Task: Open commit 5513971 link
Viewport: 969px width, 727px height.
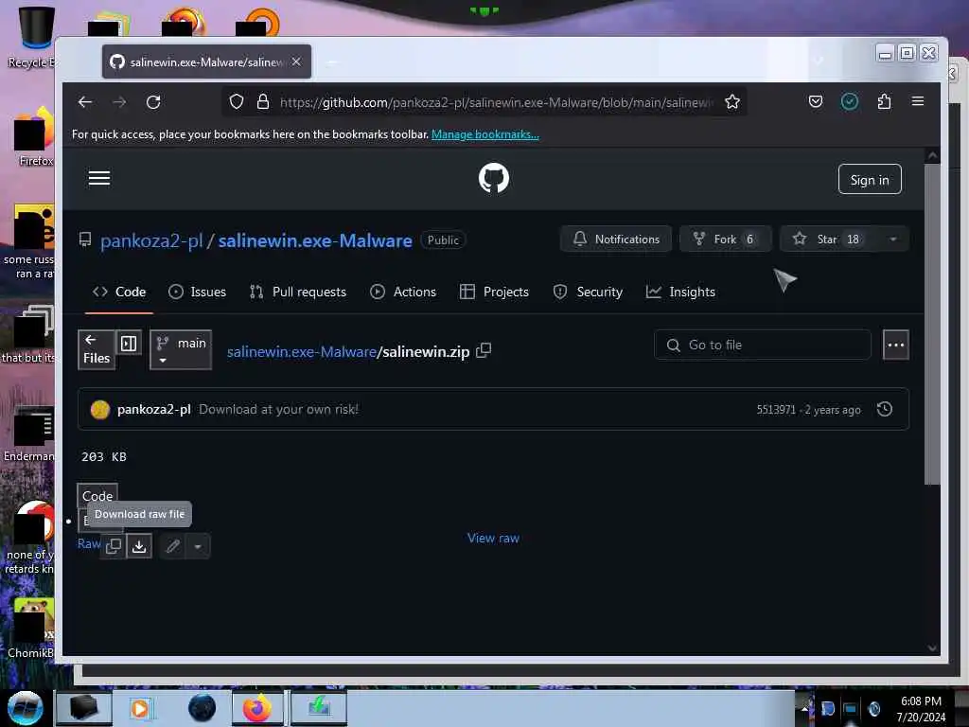Action: [x=776, y=409]
